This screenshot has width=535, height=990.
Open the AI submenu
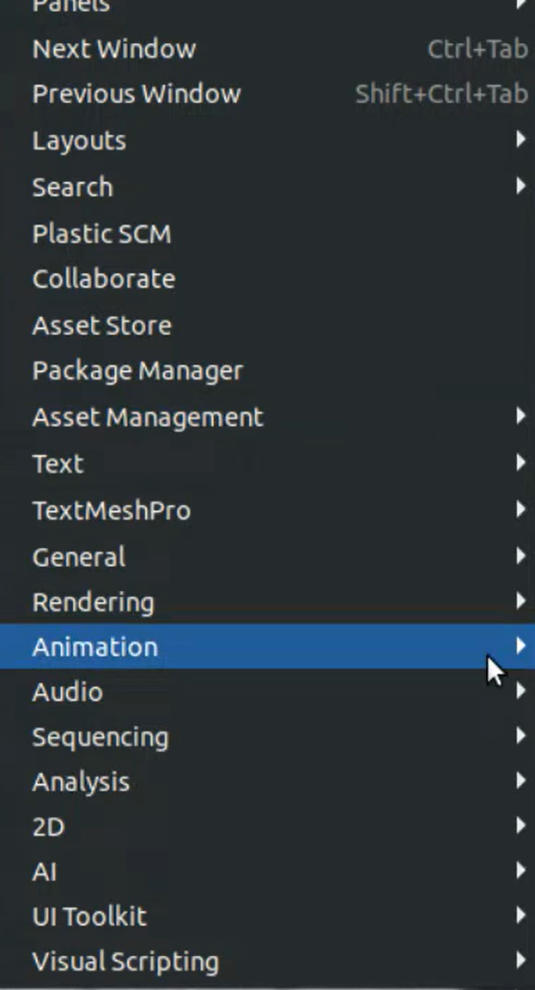[45, 871]
